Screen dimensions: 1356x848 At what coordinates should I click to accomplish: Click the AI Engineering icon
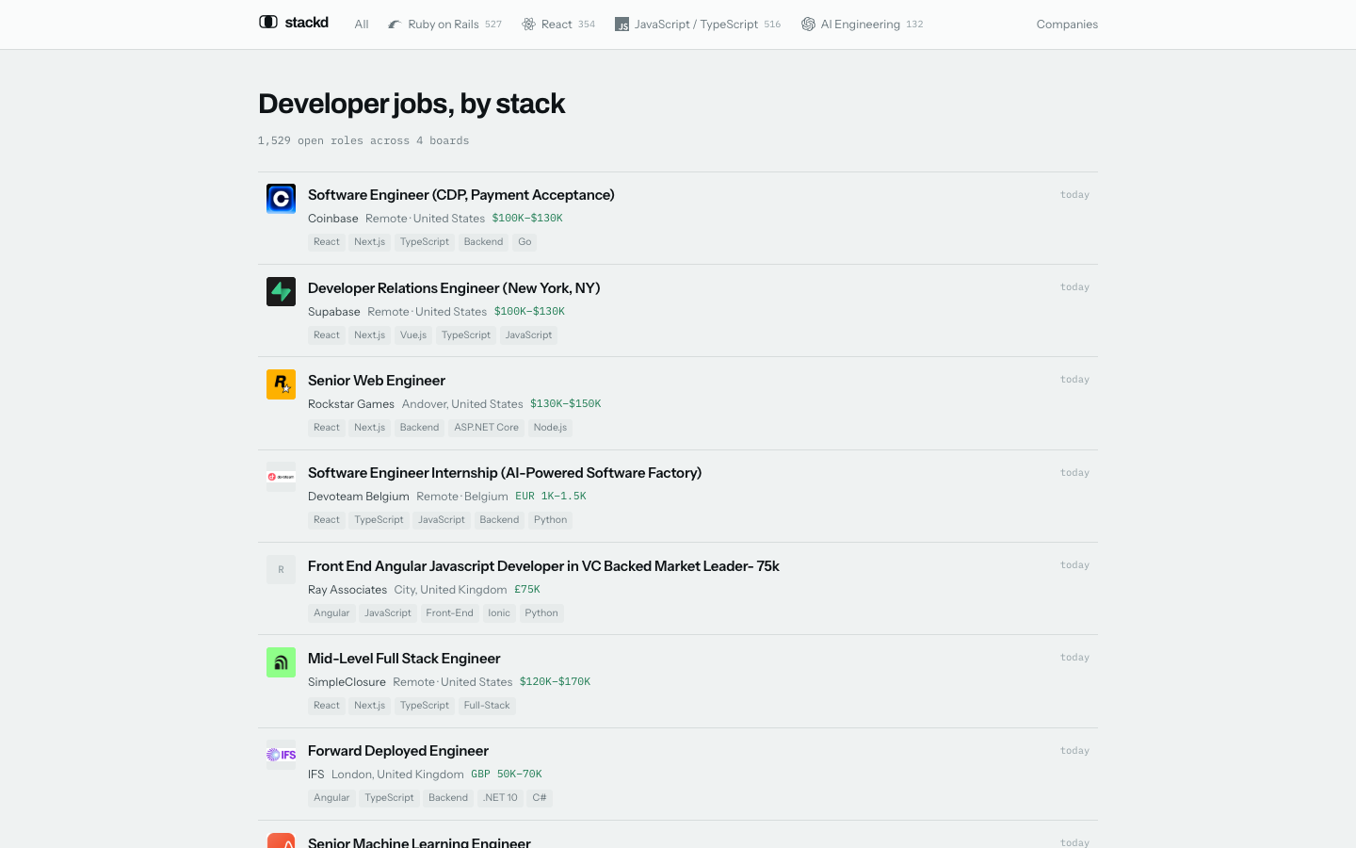808,24
